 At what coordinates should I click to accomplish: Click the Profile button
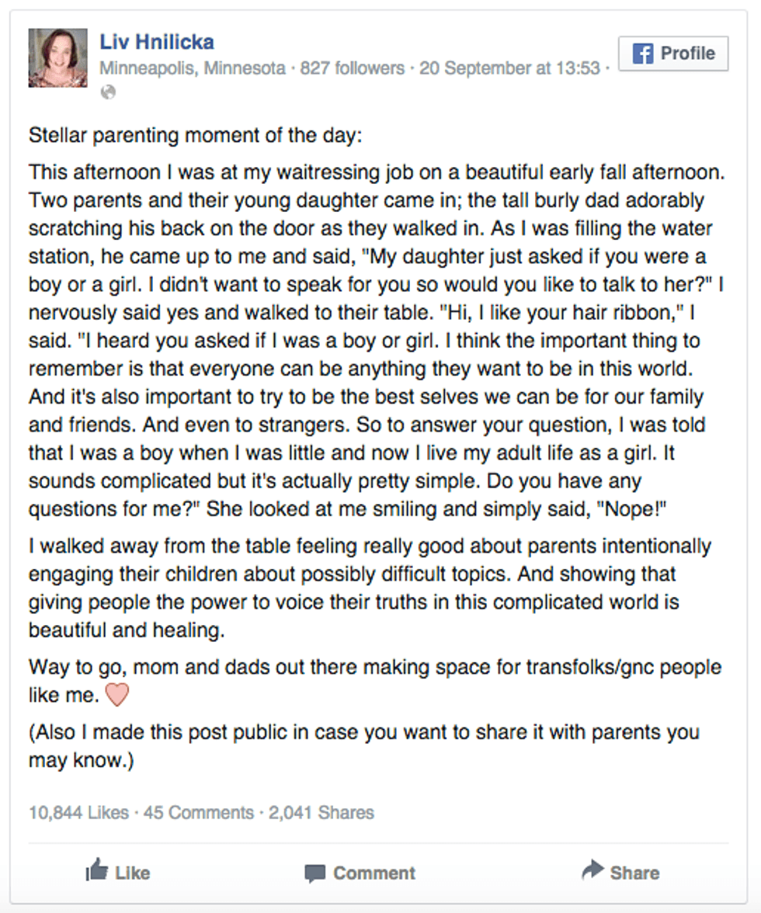[672, 53]
